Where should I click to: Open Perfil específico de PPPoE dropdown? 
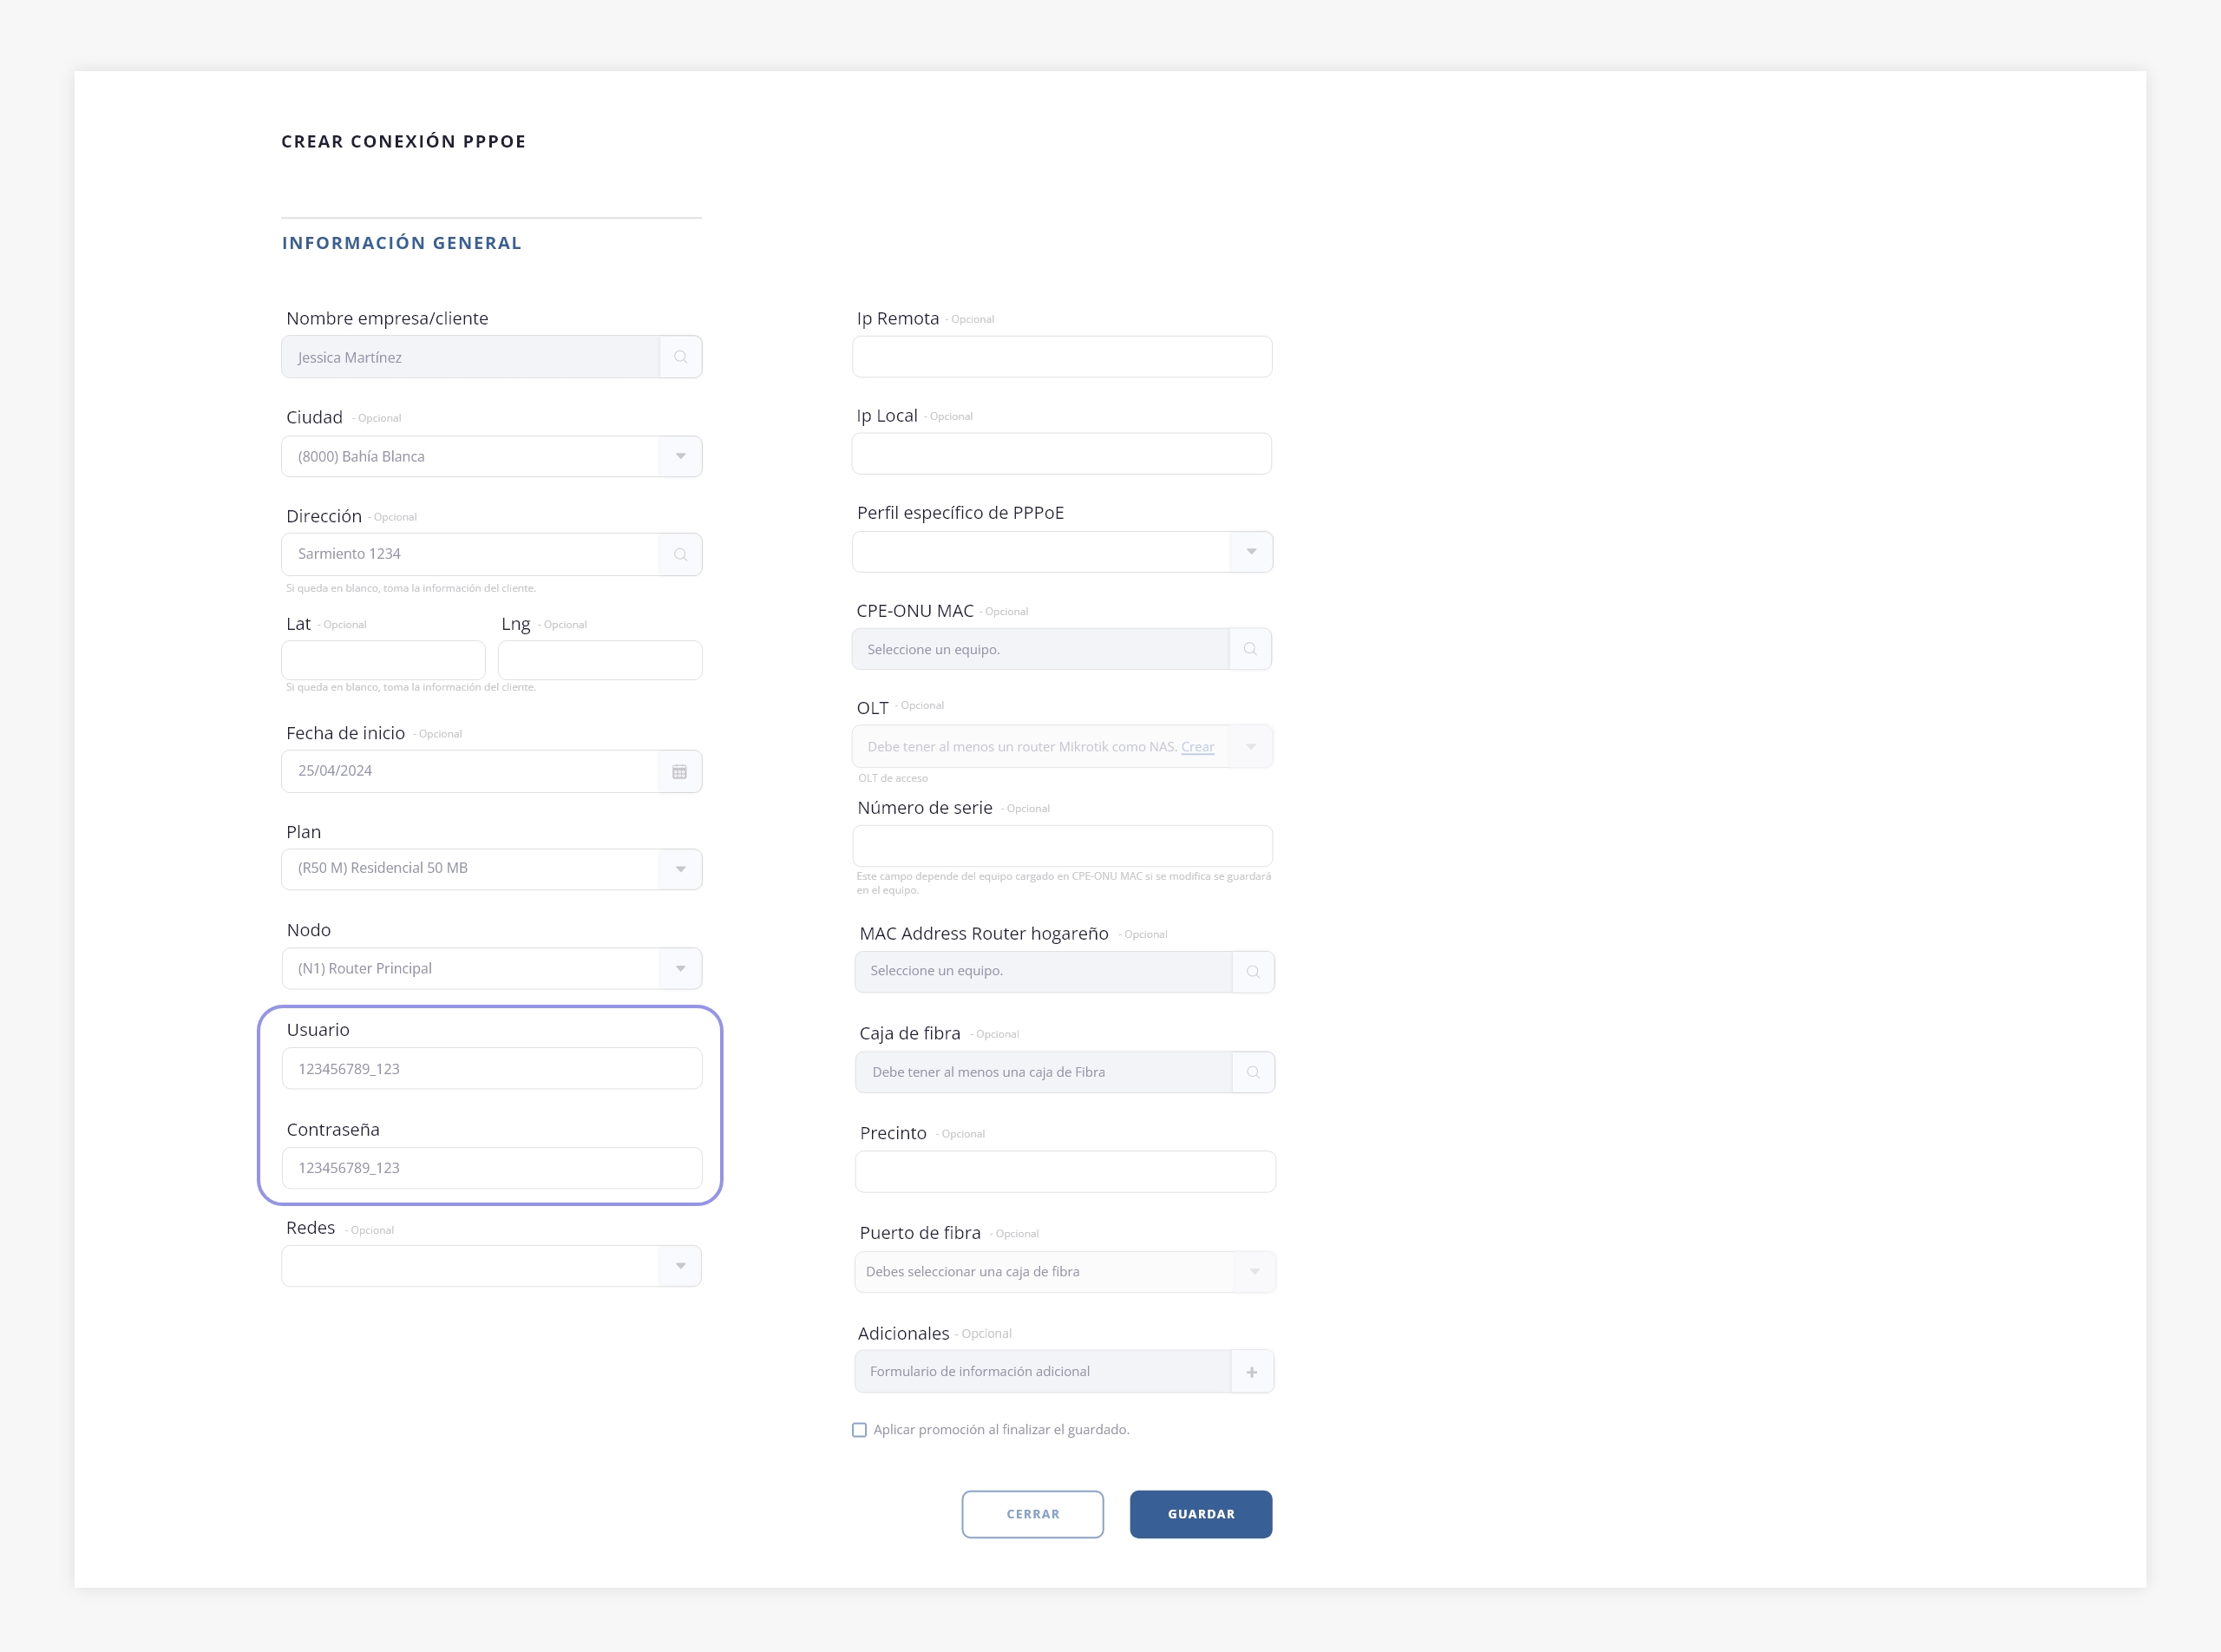(x=1251, y=552)
